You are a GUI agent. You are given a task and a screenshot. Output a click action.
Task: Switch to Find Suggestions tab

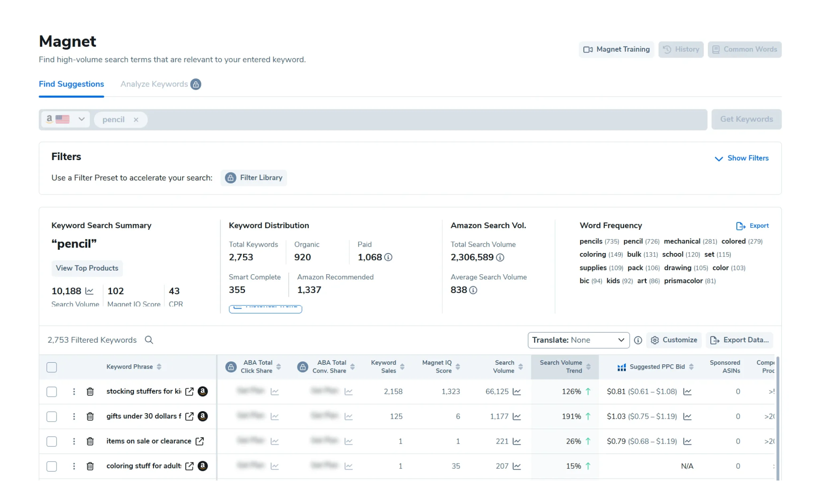(x=71, y=84)
